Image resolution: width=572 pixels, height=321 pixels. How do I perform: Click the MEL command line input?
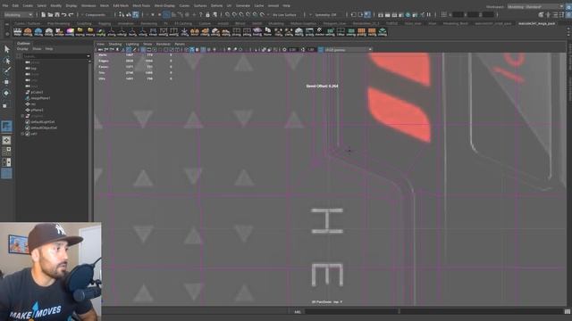tap(351, 311)
